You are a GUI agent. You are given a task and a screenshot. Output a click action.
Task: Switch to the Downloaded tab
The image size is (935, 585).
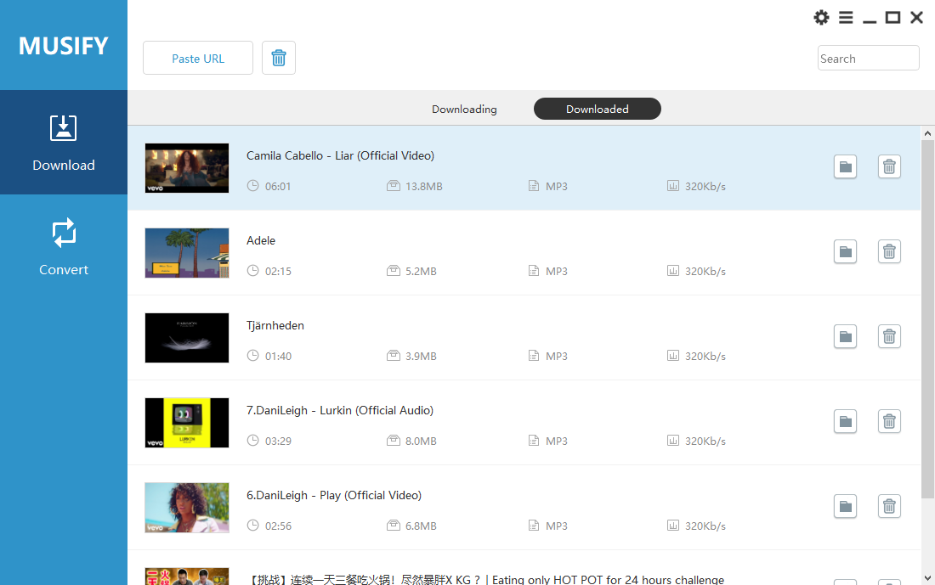click(597, 109)
